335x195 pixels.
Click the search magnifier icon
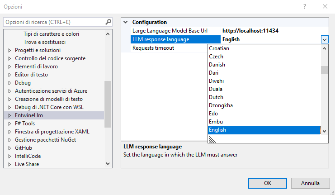tap(109, 22)
